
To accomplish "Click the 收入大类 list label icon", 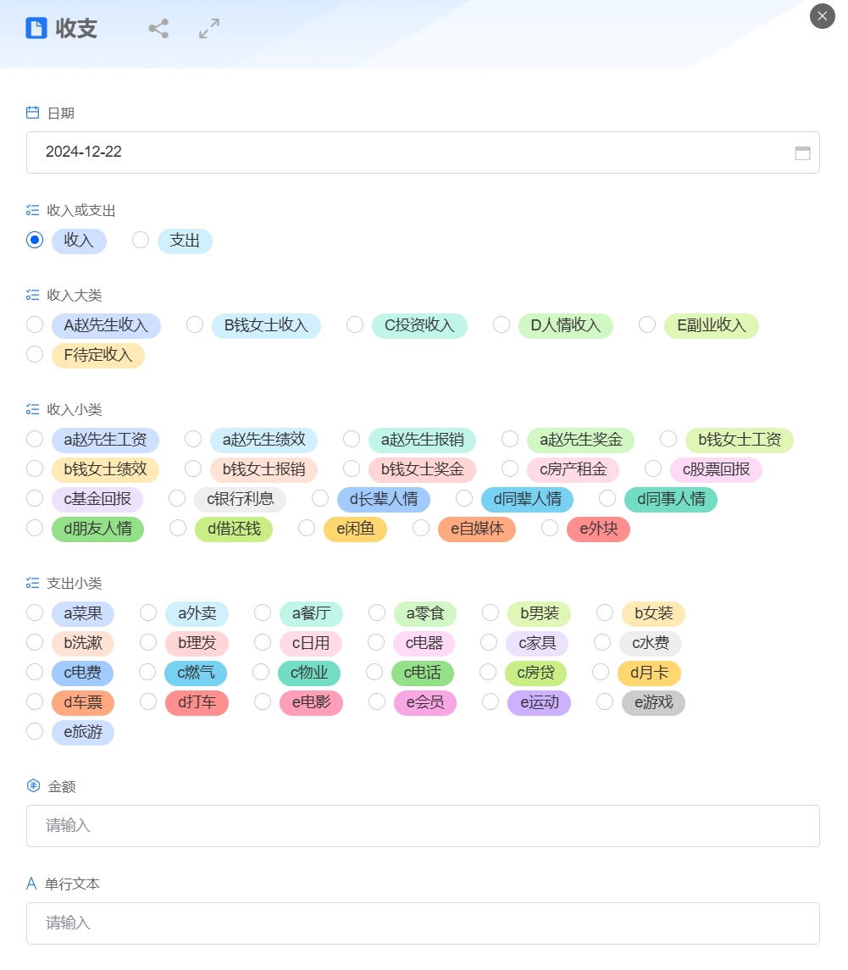I will tap(33, 295).
